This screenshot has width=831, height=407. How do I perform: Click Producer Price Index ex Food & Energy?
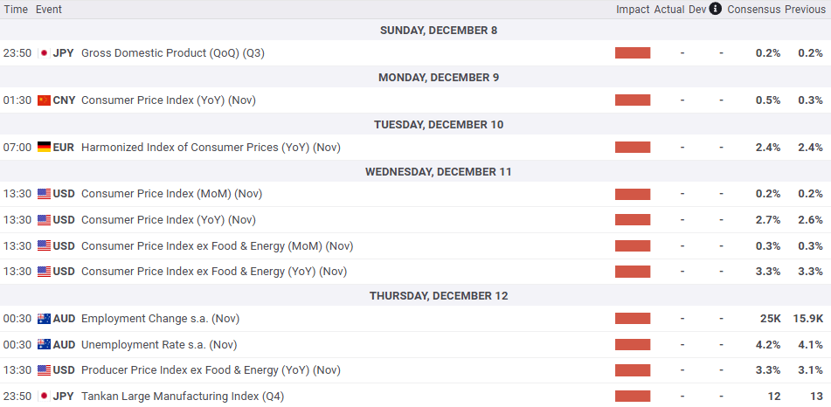(210, 371)
